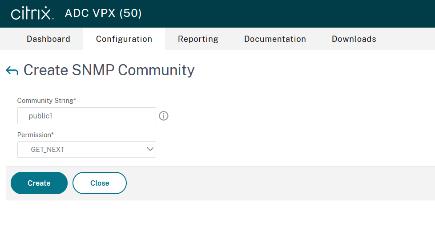
Task: Click the Permission field label
Action: [36, 134]
